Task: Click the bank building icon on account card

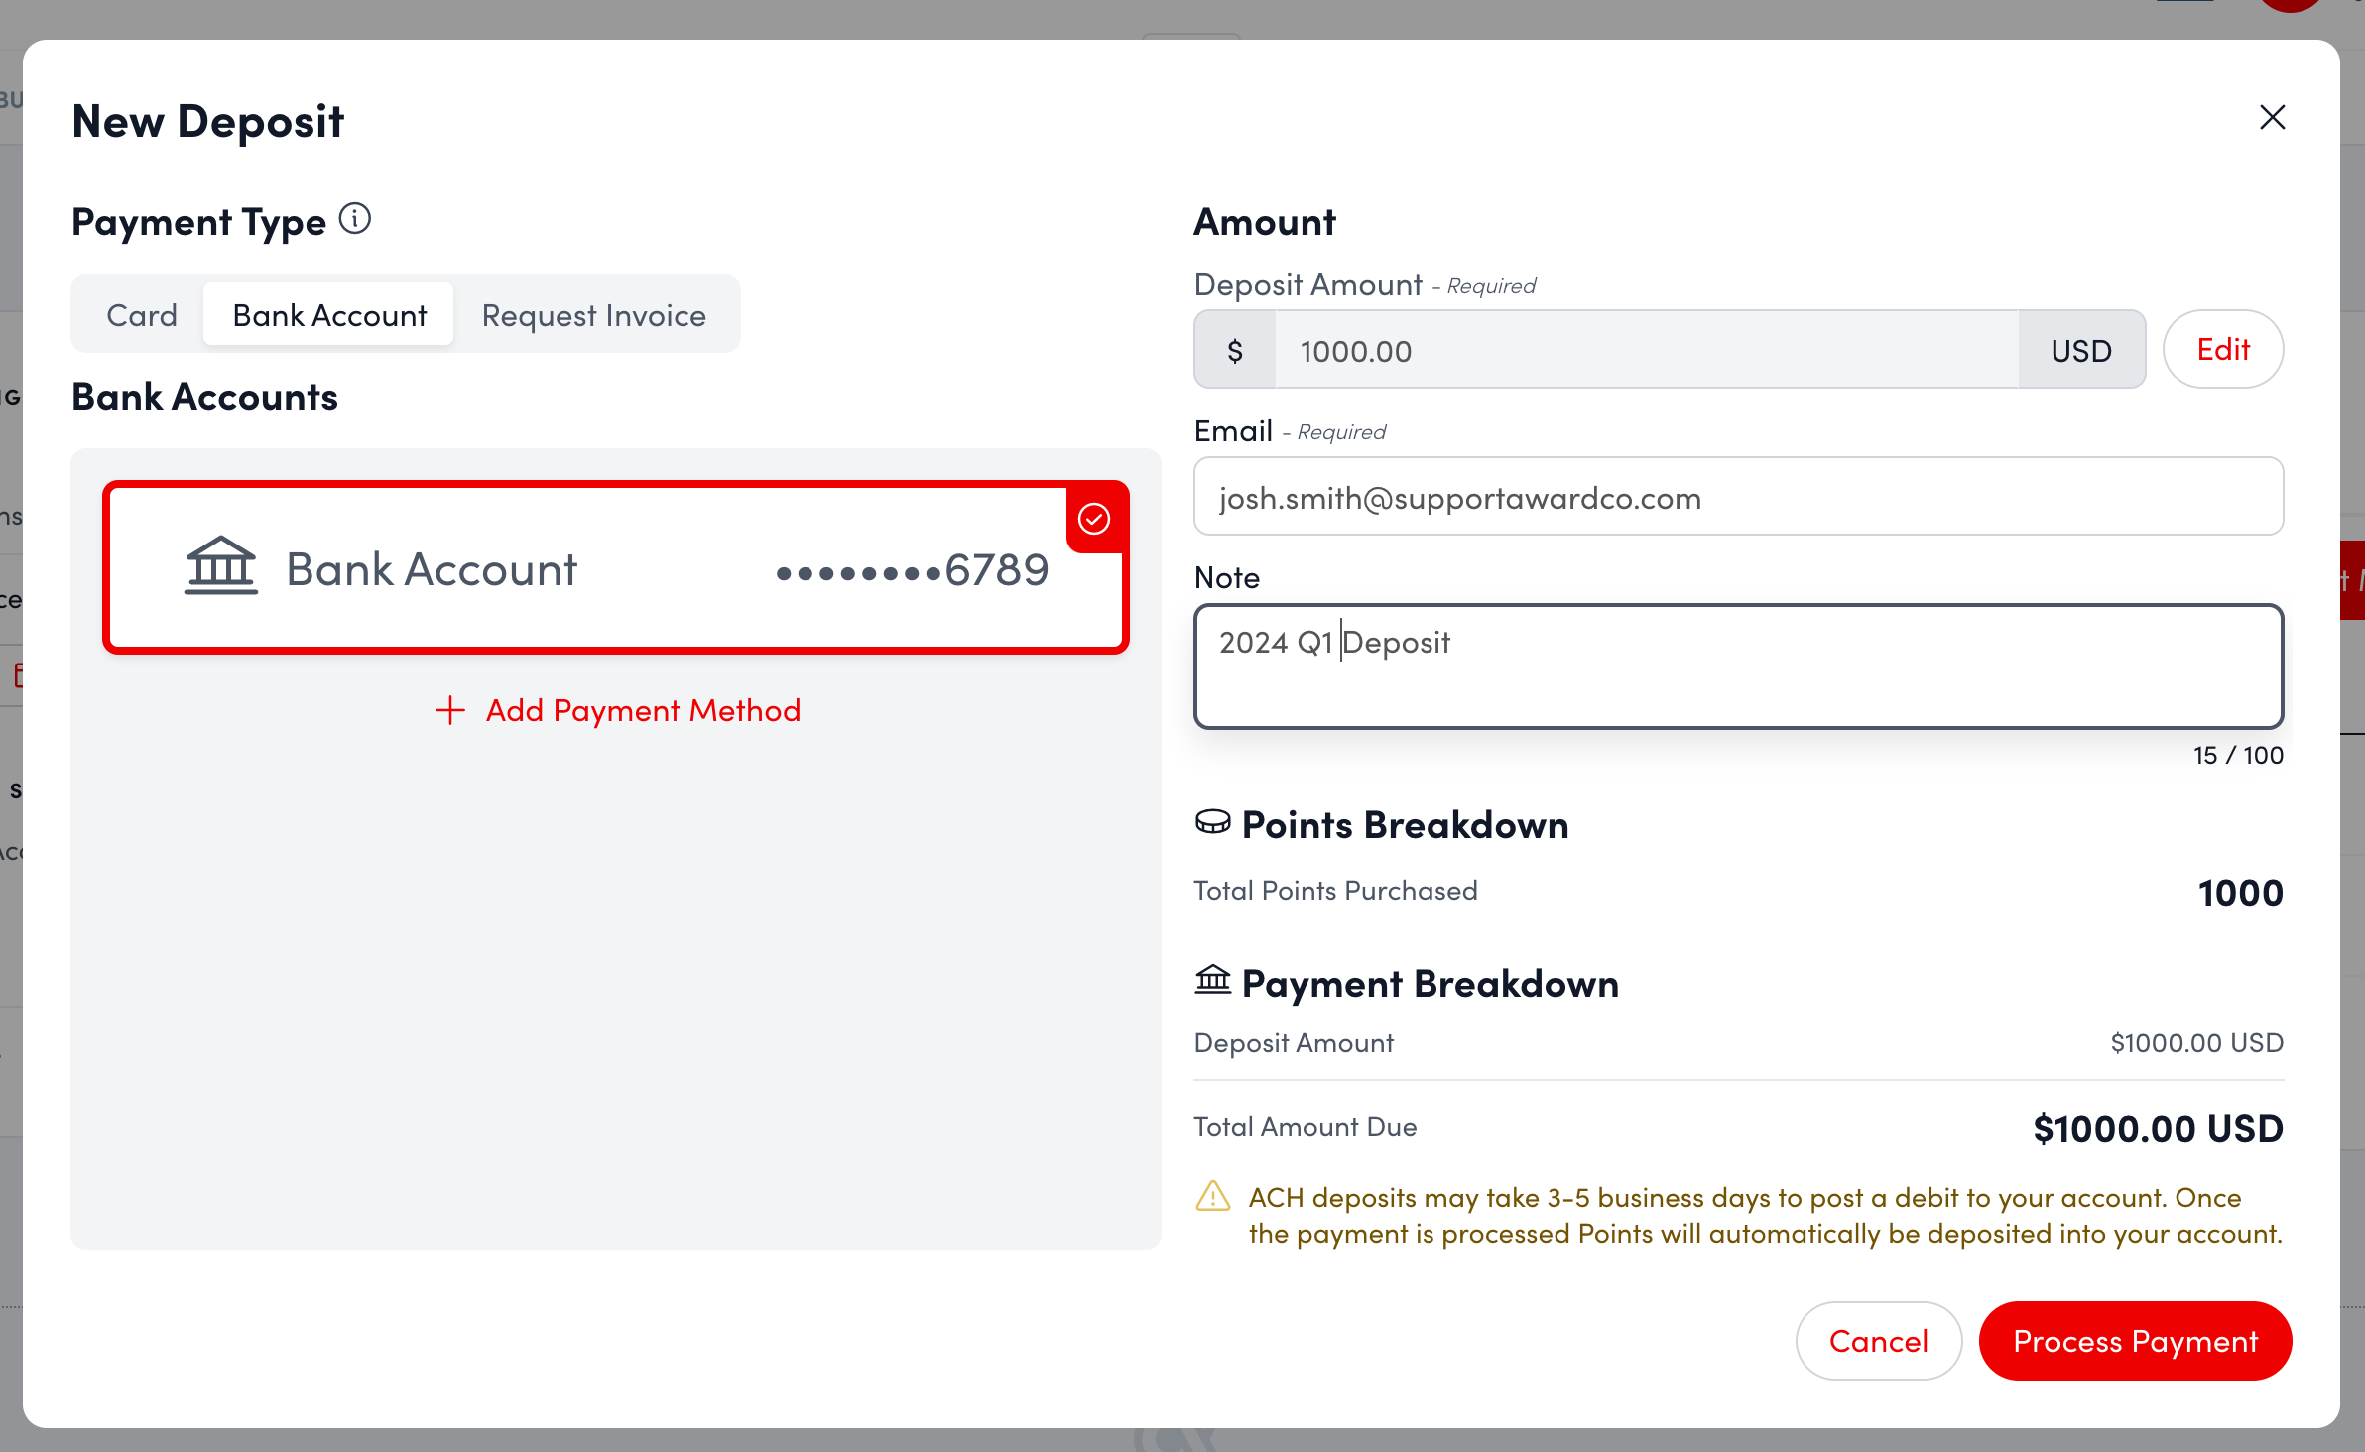Action: coord(221,567)
